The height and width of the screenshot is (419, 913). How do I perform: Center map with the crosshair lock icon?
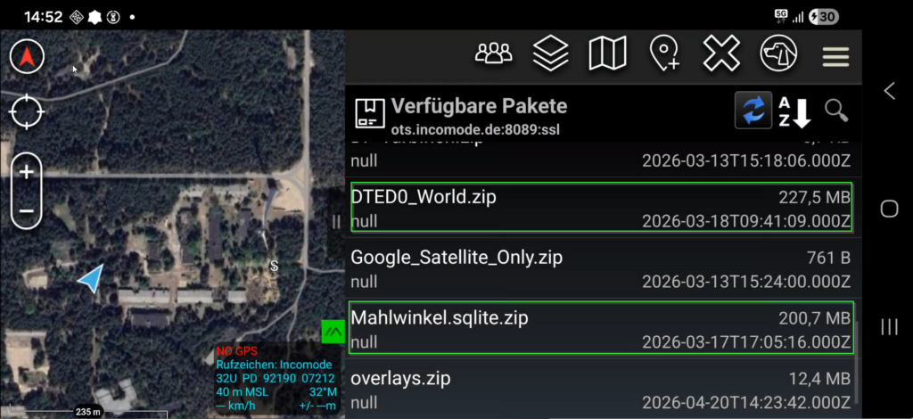point(27,111)
